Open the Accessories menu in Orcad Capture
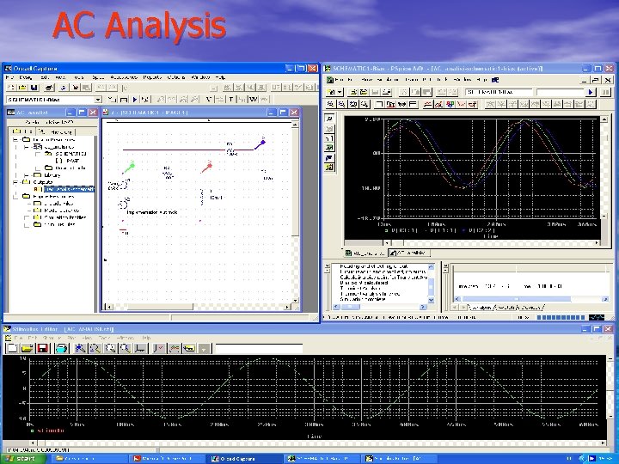This screenshot has width=619, height=464. click(x=124, y=77)
